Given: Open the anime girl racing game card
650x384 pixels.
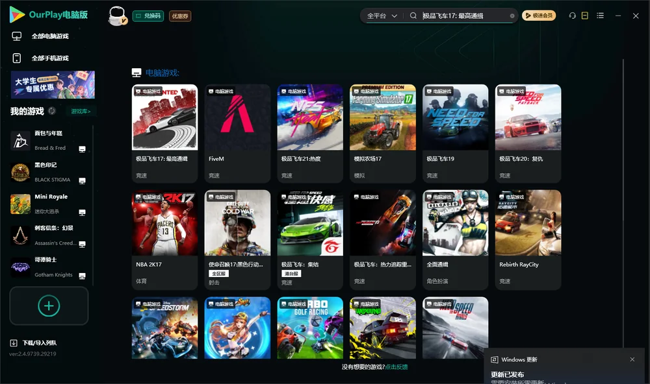Looking at the screenshot, I should (237, 328).
